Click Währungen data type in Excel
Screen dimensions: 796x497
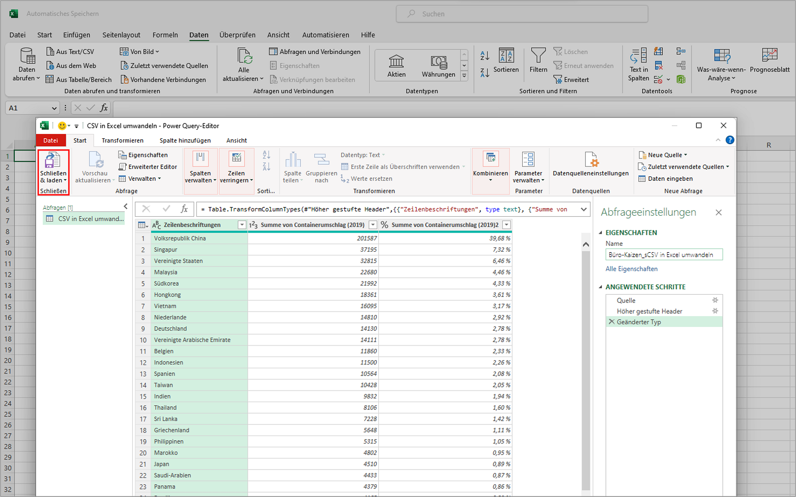coord(438,66)
